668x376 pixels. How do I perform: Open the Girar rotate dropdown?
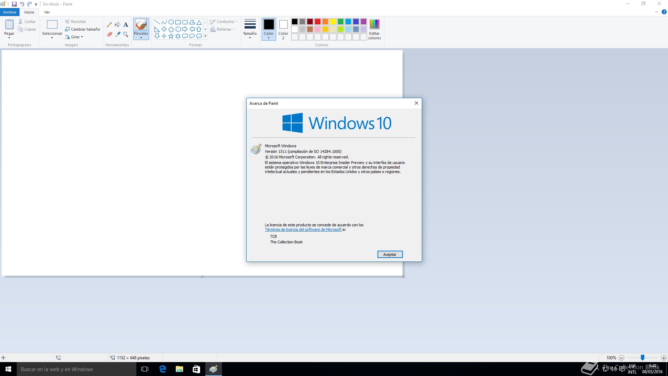click(74, 37)
